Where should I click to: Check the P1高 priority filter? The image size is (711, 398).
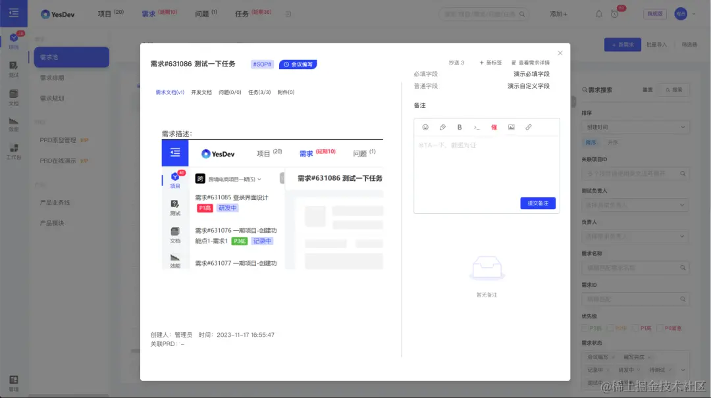point(636,328)
